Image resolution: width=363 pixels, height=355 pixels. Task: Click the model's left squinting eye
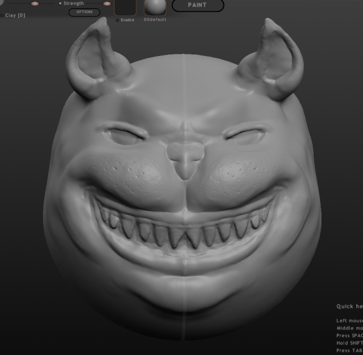[125, 136]
